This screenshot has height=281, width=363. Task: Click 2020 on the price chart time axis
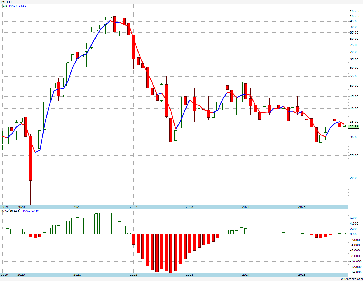(21, 207)
